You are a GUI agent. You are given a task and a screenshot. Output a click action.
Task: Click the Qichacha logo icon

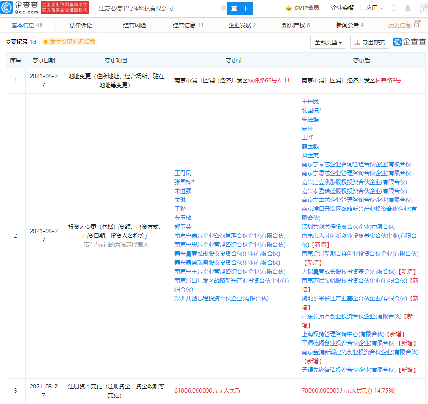7,8
